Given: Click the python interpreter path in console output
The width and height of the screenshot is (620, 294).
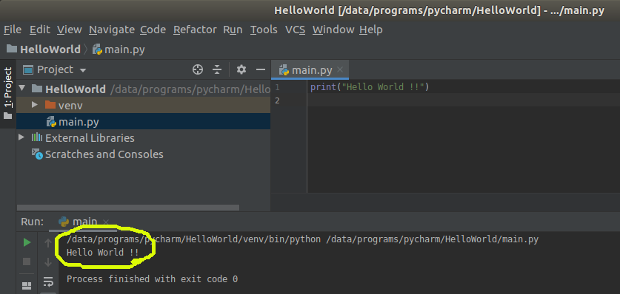Looking at the screenshot, I should coord(194,239).
